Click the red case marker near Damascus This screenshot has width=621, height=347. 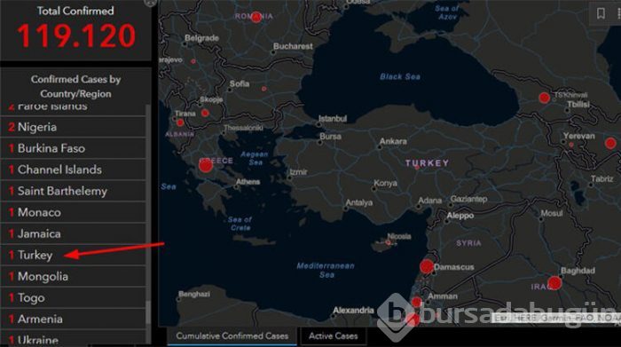tap(427, 266)
